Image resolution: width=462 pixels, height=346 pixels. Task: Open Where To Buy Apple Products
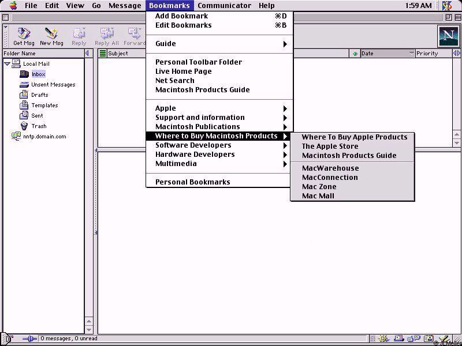pyautogui.click(x=352, y=137)
